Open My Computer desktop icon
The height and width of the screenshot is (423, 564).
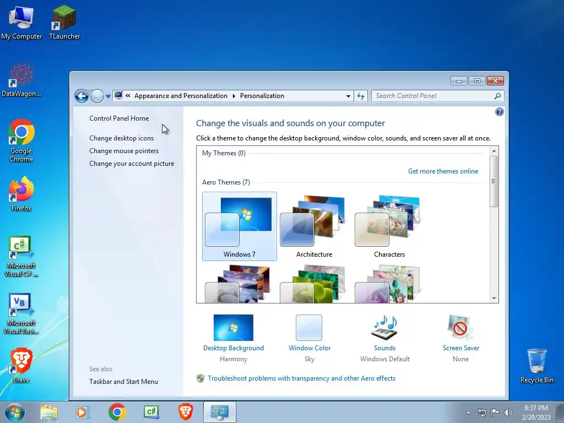tap(21, 23)
